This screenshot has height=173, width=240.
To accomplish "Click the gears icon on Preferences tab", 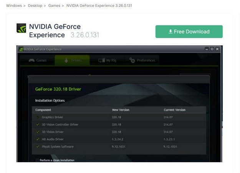I will coord(132,60).
